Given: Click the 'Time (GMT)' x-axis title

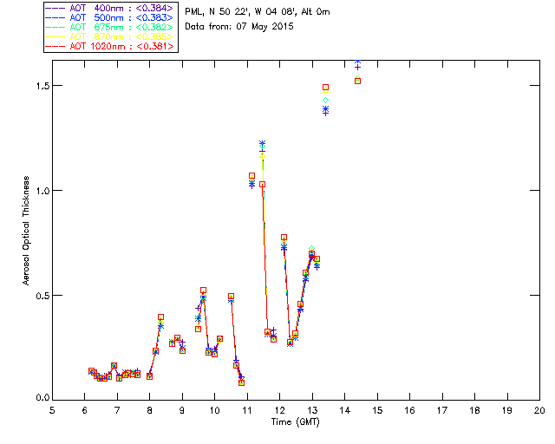Looking at the screenshot, I should [296, 422].
